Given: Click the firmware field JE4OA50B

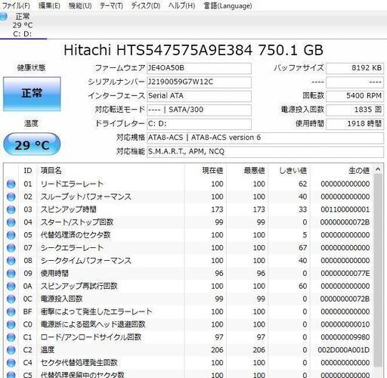Looking at the screenshot, I should (x=199, y=68).
